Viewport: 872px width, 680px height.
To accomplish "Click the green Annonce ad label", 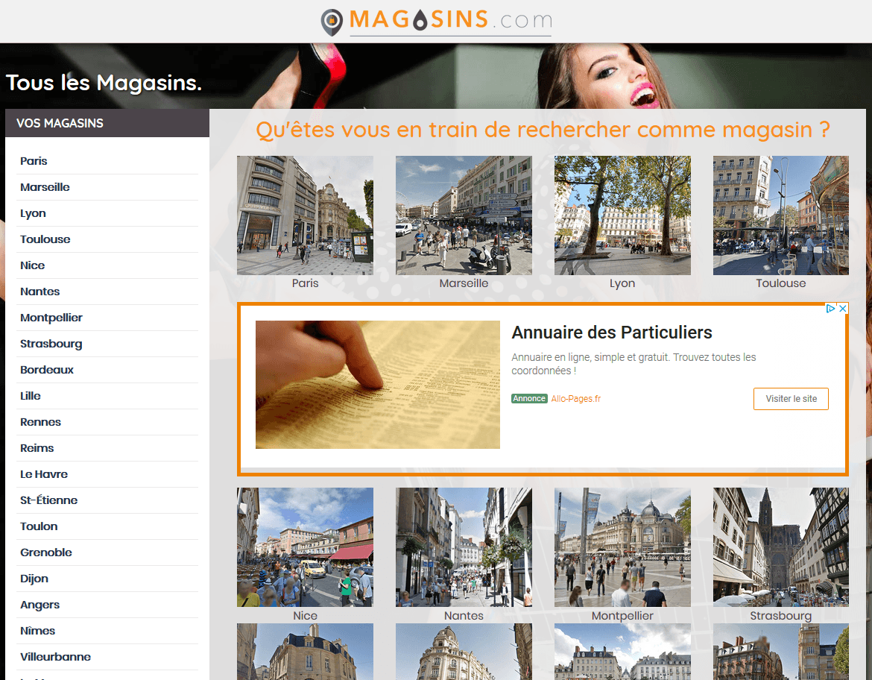I will coord(529,398).
